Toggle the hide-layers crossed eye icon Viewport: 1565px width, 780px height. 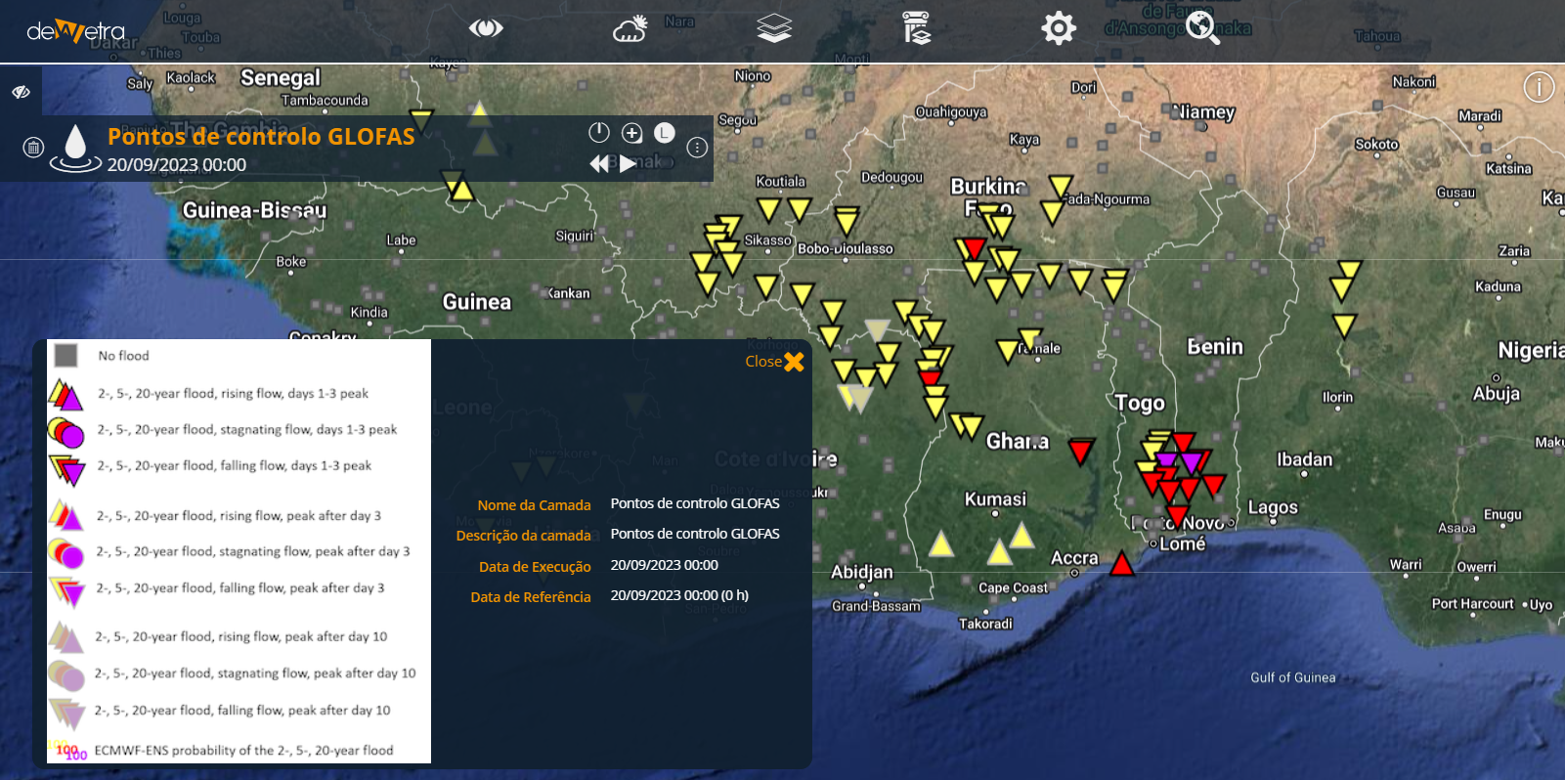tap(21, 92)
